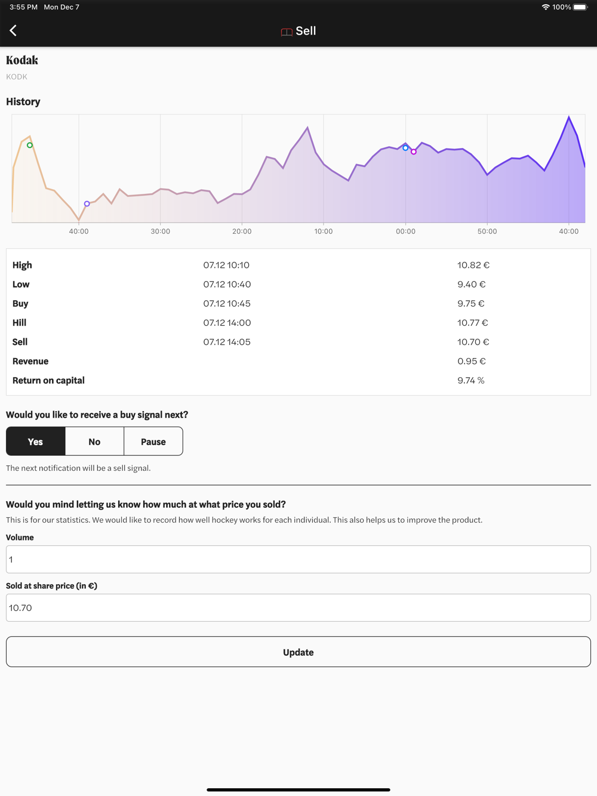
Task: Tap the Revenue row label
Action: coord(30,361)
